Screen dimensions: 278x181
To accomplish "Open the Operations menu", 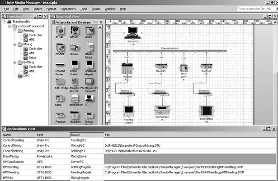I will pyautogui.click(x=68, y=9).
